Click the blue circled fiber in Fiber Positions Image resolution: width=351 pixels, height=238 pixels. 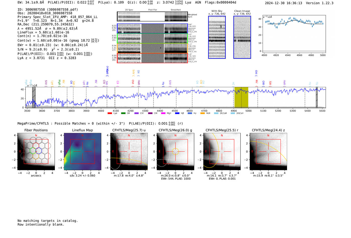click(39, 151)
